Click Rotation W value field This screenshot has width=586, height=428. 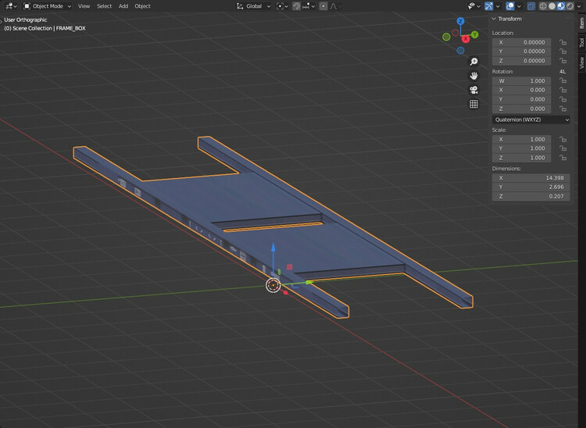(x=521, y=81)
